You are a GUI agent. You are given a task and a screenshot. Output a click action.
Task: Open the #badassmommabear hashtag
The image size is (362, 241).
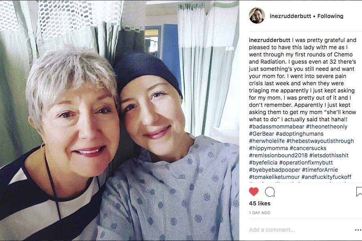[x=277, y=127]
